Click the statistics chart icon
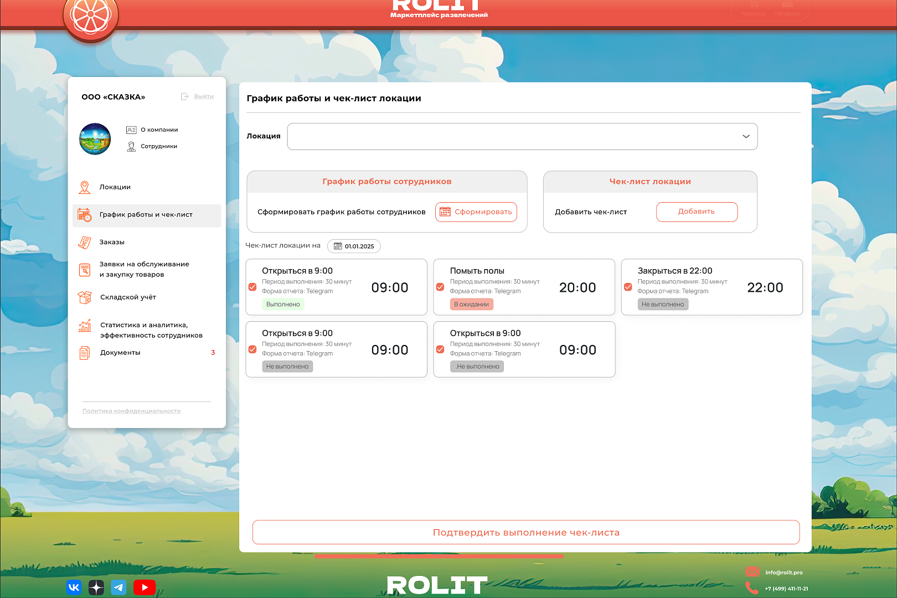Image resolution: width=897 pixels, height=598 pixels. point(85,326)
